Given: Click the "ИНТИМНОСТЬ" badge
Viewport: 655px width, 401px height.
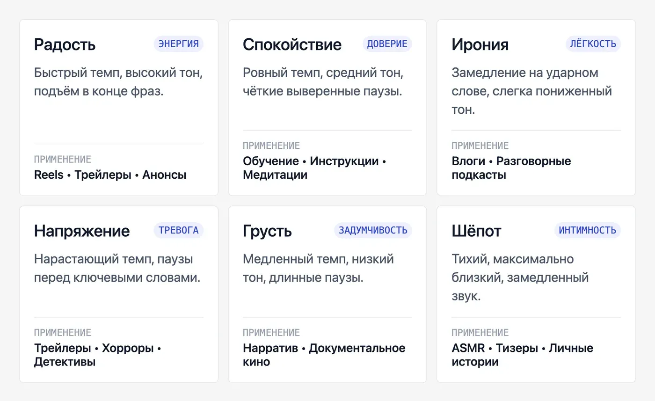Looking at the screenshot, I should pos(588,230).
